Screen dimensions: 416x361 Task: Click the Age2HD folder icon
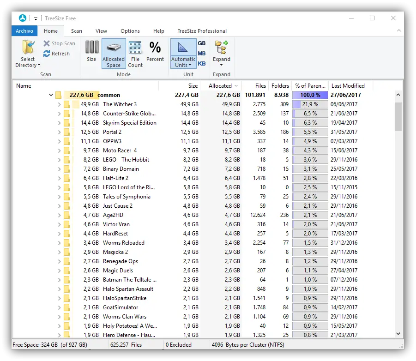click(67, 215)
